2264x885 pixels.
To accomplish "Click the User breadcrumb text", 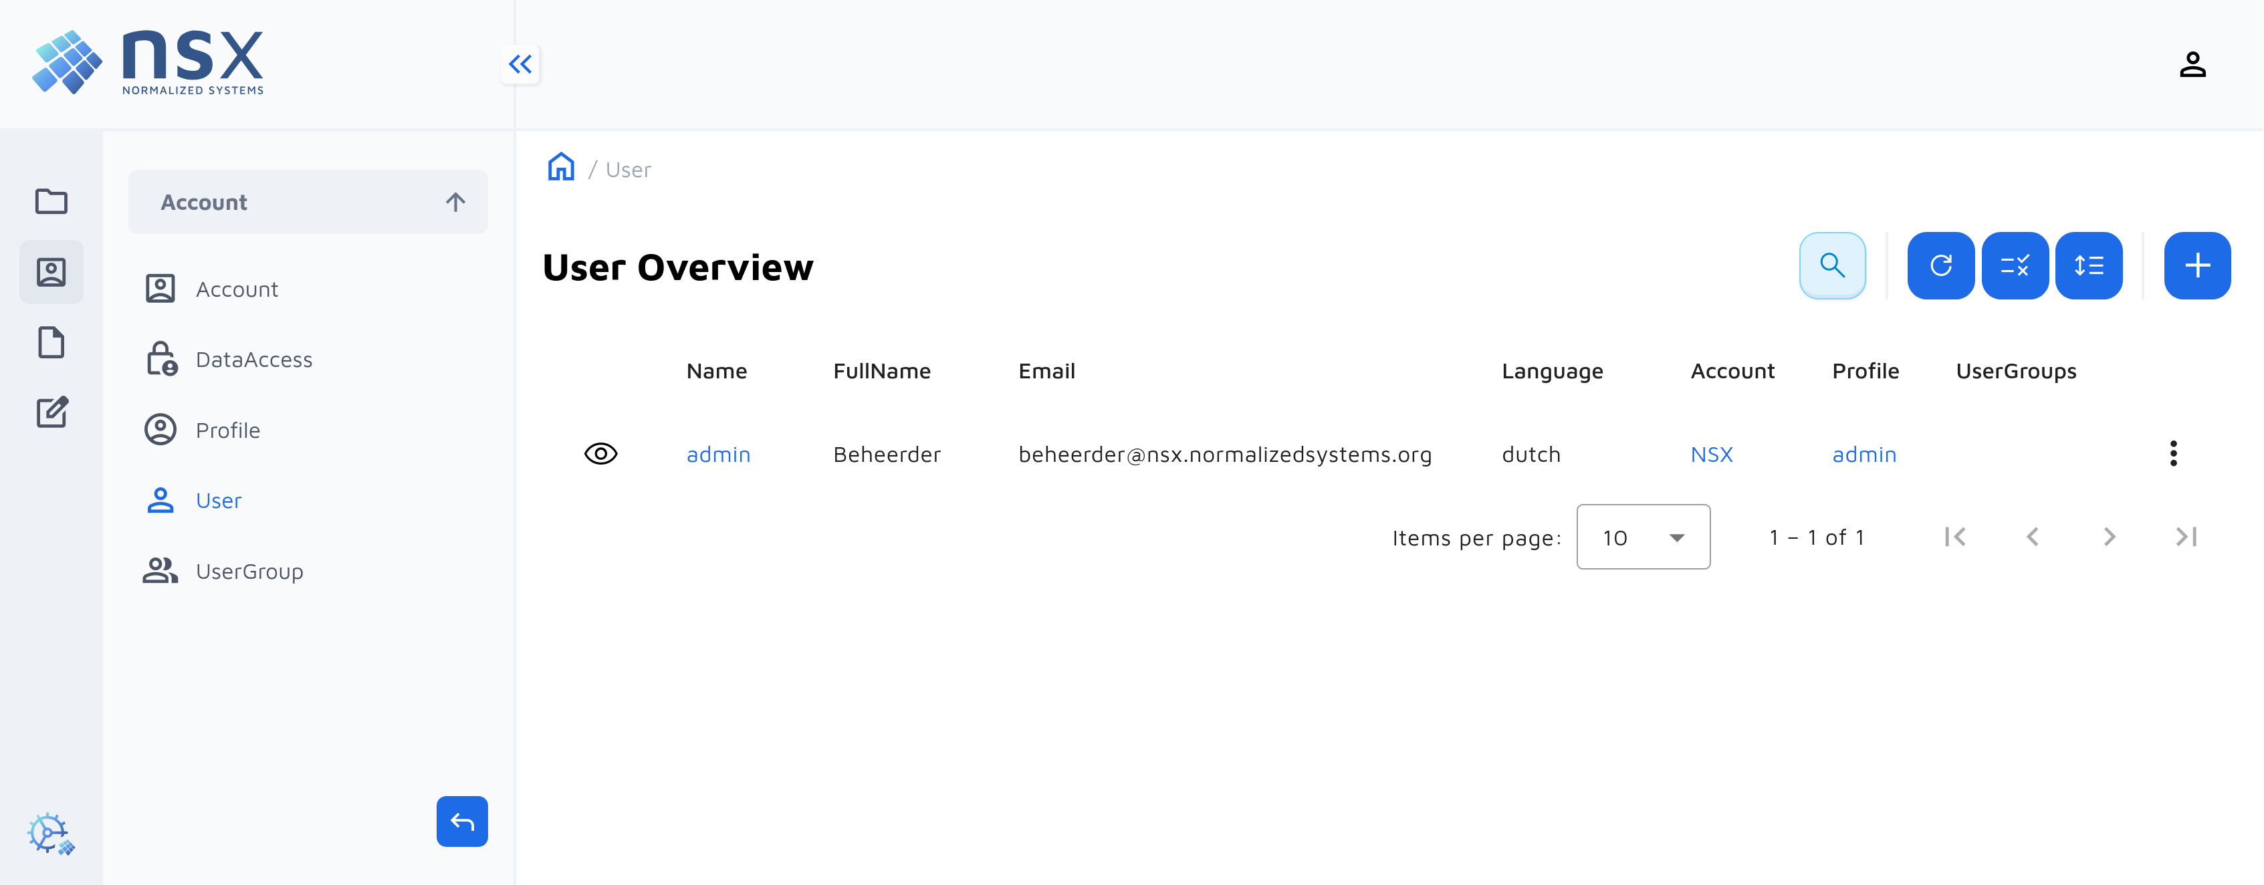I will click(628, 170).
